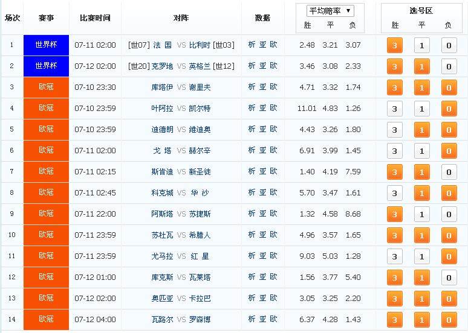Toggle loss (0) for 克罗地 vs 英格兰
The height and width of the screenshot is (333, 468).
point(449,66)
